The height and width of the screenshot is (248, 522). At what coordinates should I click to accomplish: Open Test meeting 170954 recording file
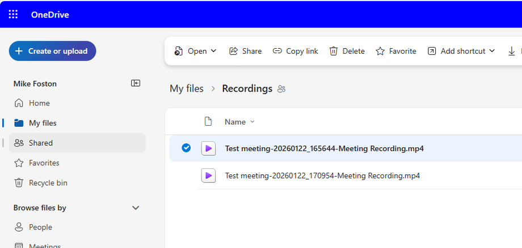pyautogui.click(x=322, y=176)
